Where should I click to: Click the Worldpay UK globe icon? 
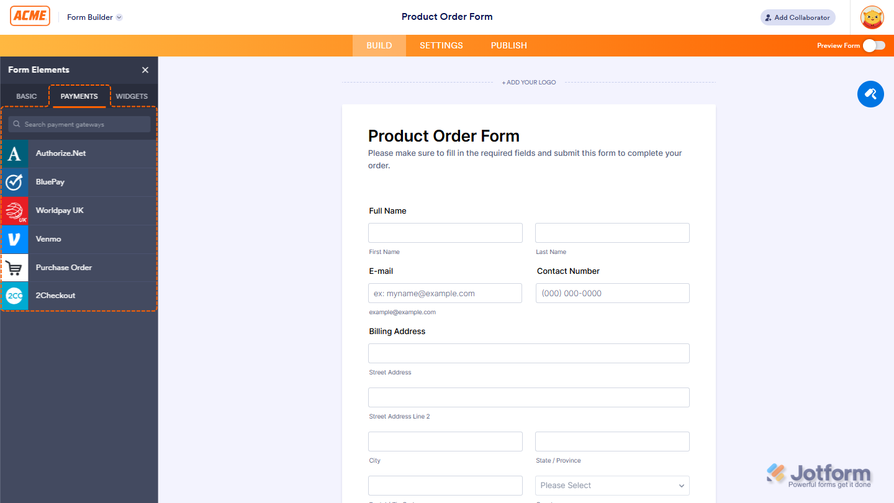(14, 211)
